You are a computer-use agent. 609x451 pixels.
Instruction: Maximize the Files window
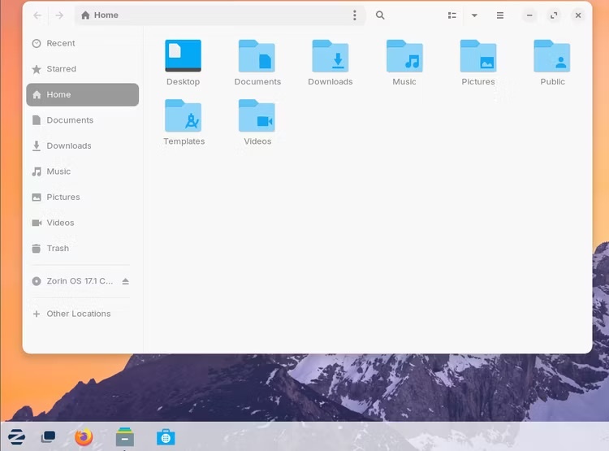coord(554,15)
